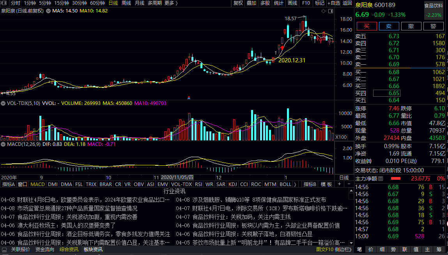Click the 警 alert button

(434, 26)
